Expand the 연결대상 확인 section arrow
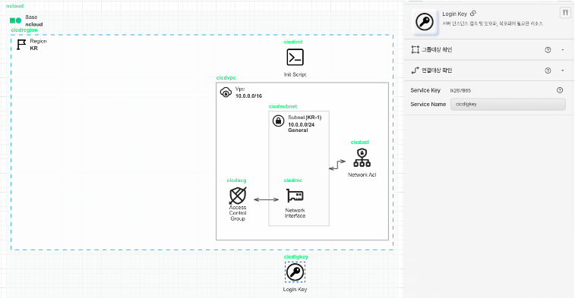The width and height of the screenshot is (575, 298). (563, 71)
